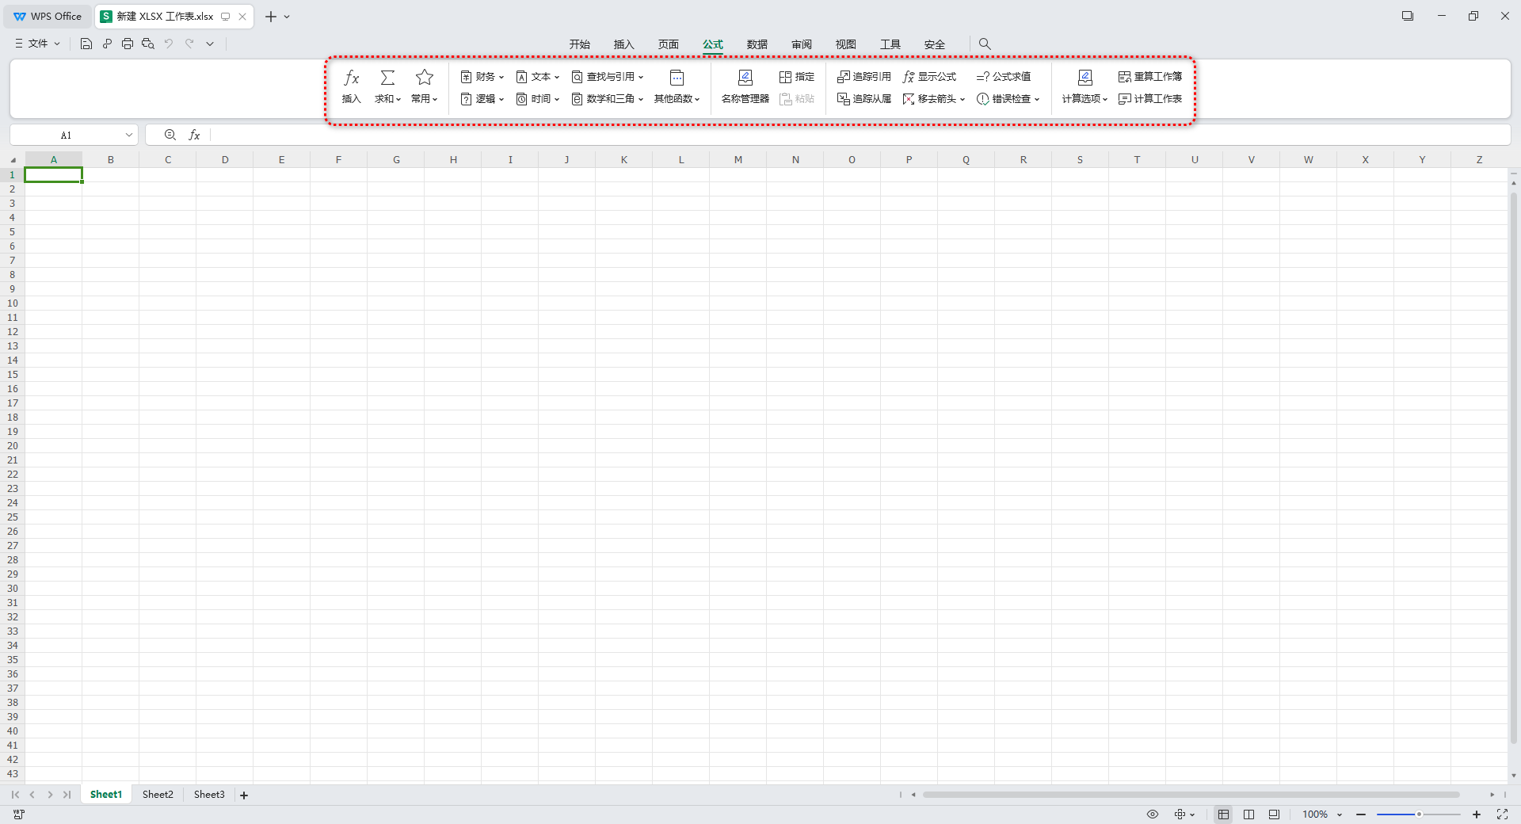The height and width of the screenshot is (824, 1521).
Task: Click the print icon in quick access toolbar
Action: click(x=128, y=44)
